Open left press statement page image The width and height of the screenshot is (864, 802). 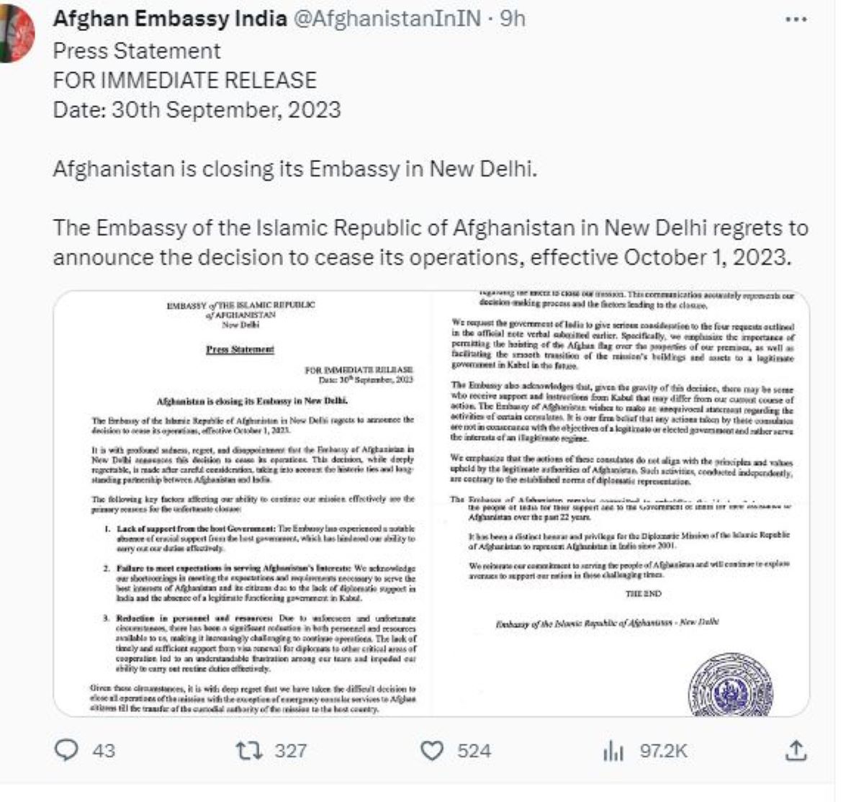tap(242, 504)
